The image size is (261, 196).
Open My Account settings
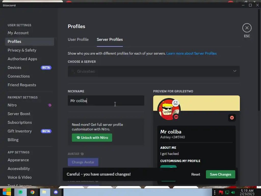pos(30,33)
